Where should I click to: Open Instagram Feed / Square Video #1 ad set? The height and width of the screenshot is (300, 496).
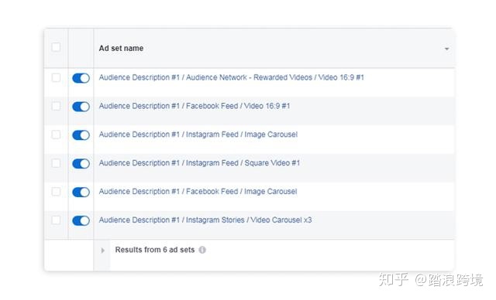[199, 163]
